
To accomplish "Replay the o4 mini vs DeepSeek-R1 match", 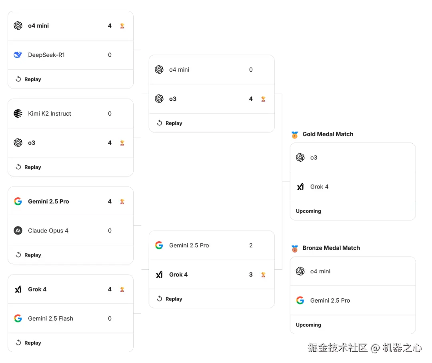I will tap(28, 79).
